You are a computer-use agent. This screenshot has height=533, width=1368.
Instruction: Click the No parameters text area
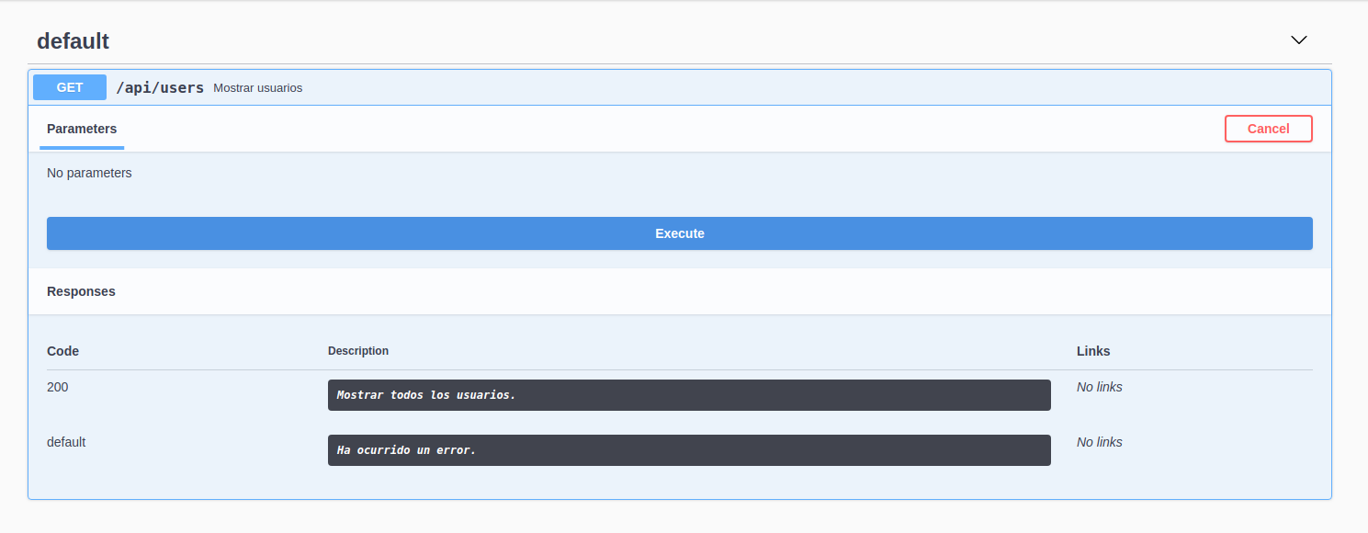click(89, 173)
